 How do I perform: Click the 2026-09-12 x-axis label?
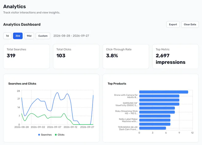70,127
